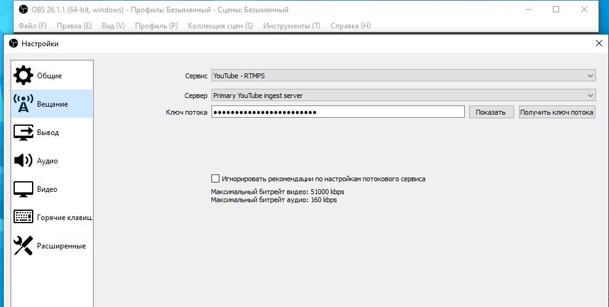Click the Сервер label
The image size is (609, 307).
pyautogui.click(x=196, y=96)
